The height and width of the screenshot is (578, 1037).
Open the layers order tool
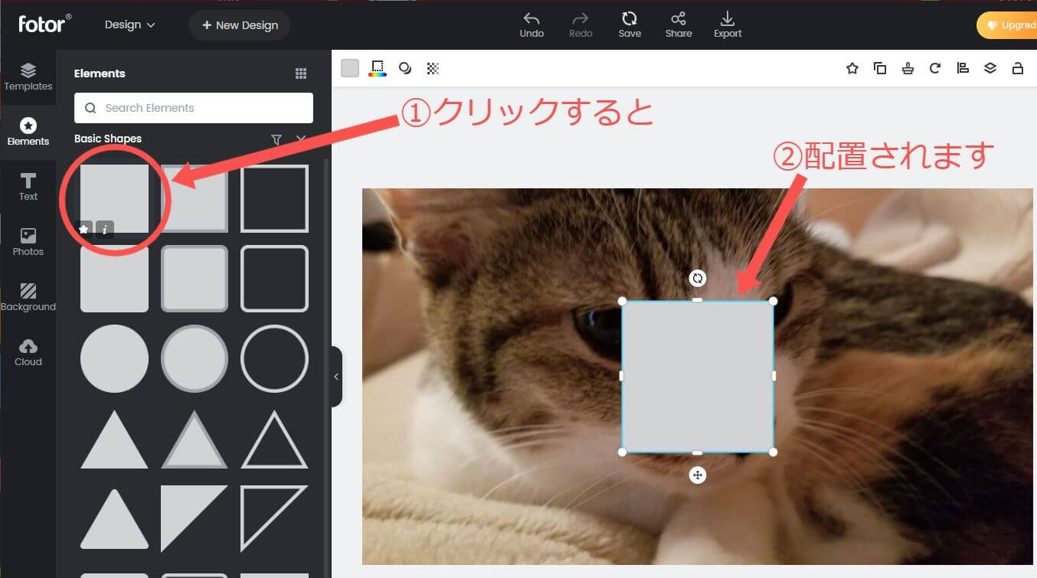pos(990,68)
